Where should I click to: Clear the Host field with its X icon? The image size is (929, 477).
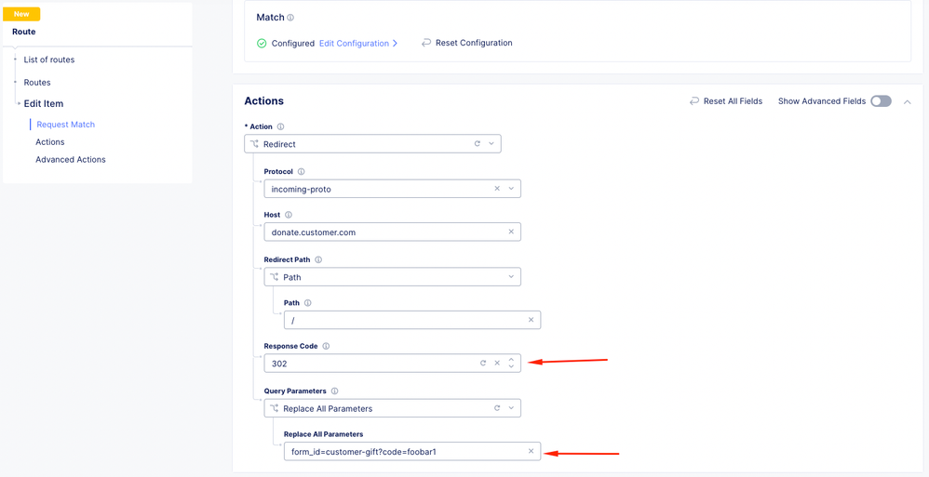(511, 232)
